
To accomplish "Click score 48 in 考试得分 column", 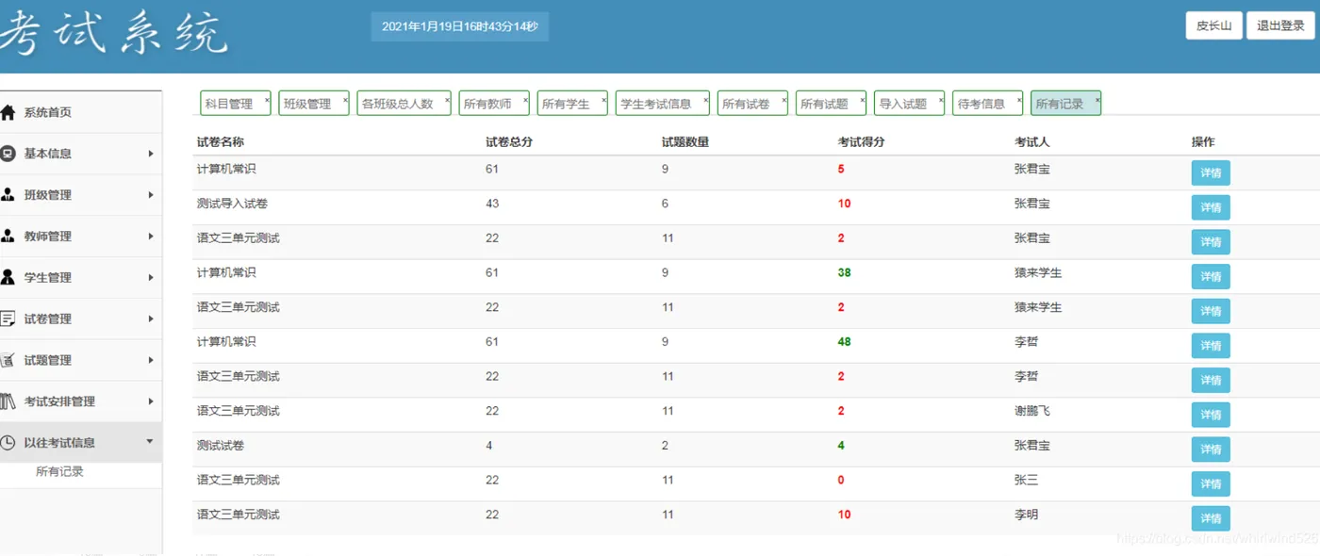I will pyautogui.click(x=845, y=342).
